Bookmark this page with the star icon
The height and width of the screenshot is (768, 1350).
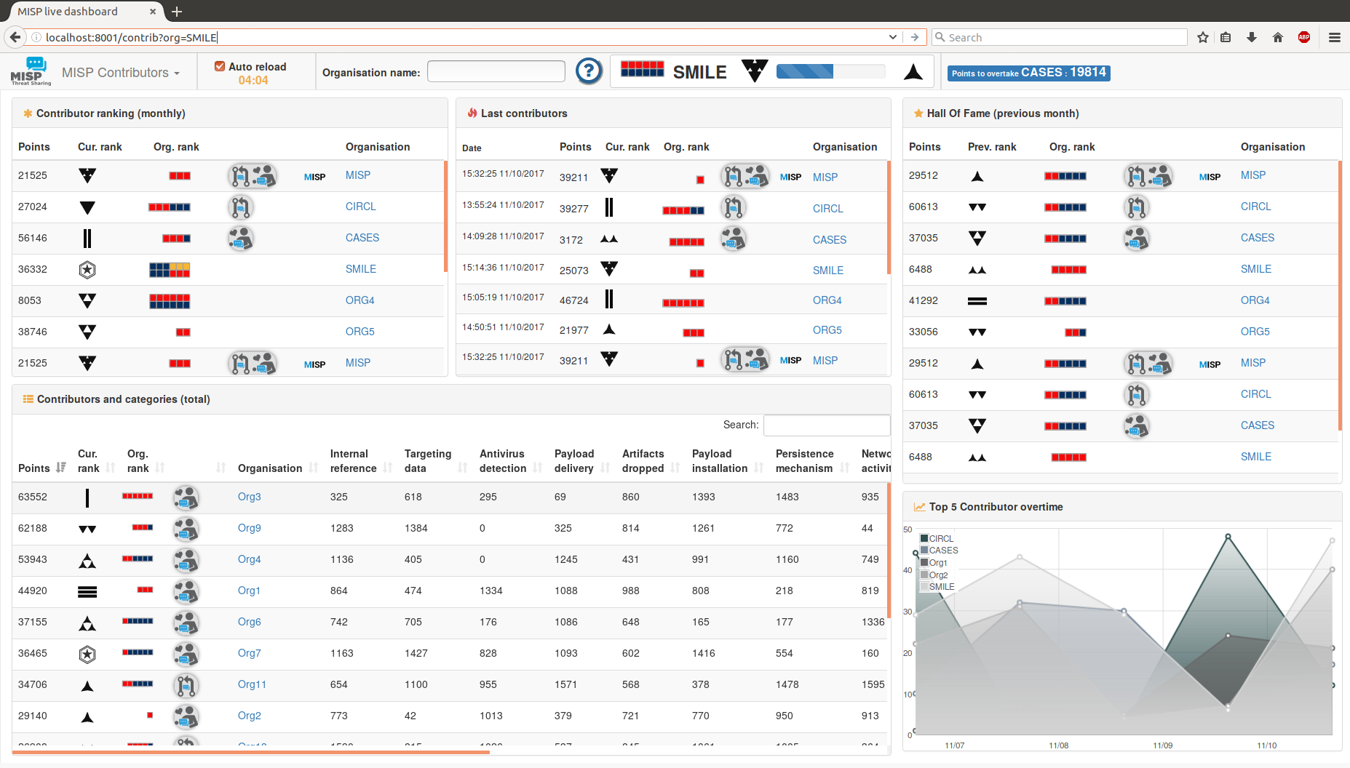[1202, 37]
